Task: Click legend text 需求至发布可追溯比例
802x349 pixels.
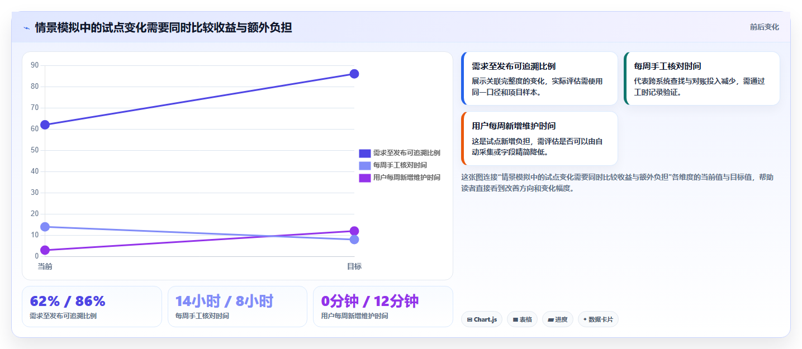Action: [x=407, y=153]
